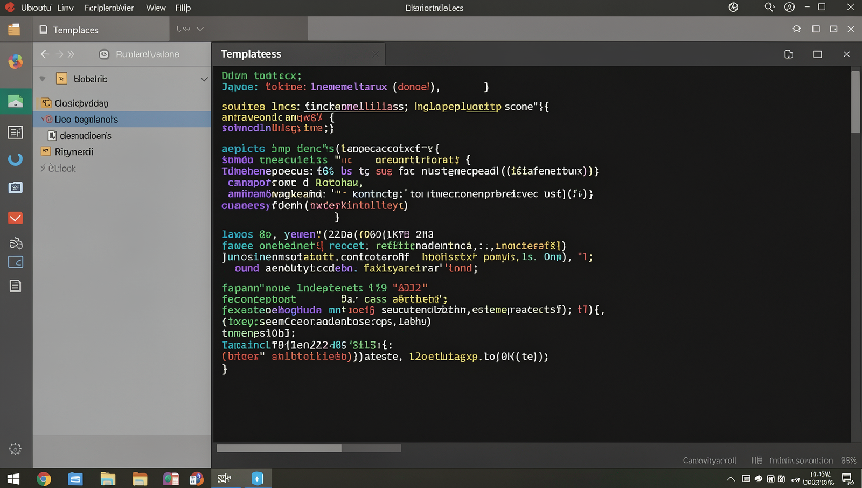Click tntidin.soneintion in the status bar
The width and height of the screenshot is (862, 488).
click(x=801, y=461)
